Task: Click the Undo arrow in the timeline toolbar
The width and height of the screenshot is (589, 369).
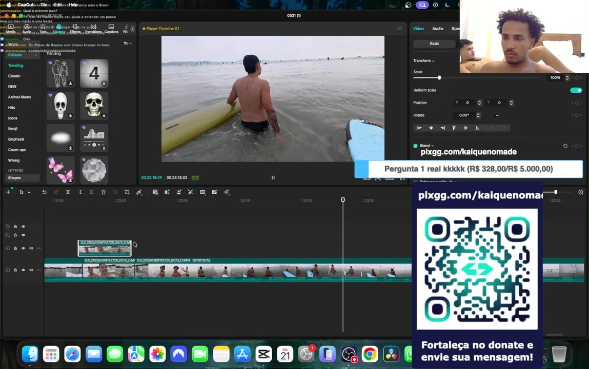Action: pyautogui.click(x=44, y=192)
